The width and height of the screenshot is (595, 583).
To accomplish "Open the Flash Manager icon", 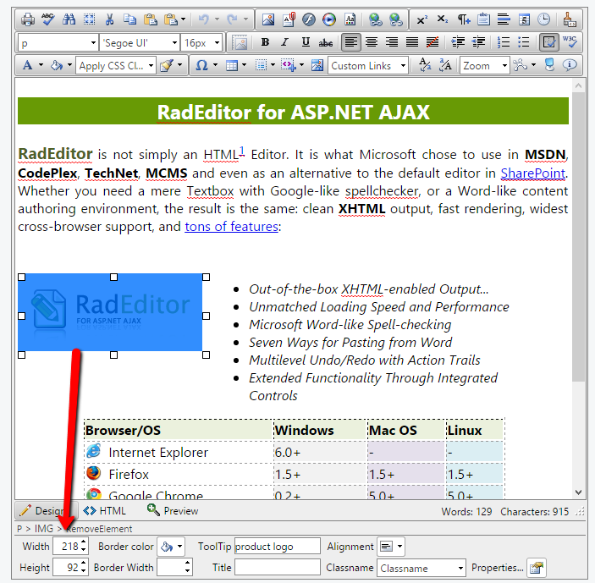I will [309, 19].
